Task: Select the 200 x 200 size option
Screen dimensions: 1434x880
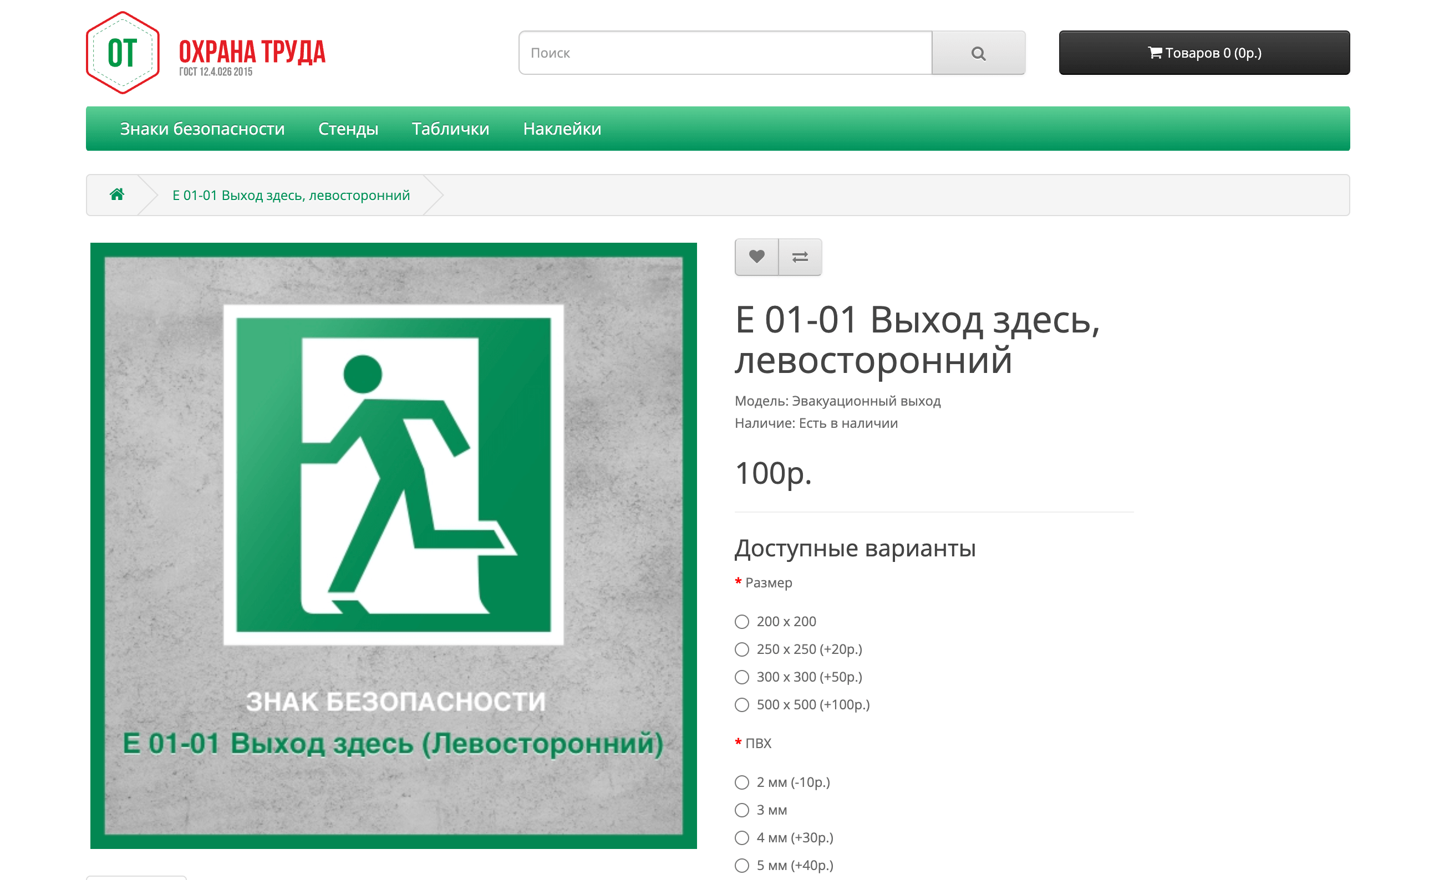Action: [x=742, y=622]
